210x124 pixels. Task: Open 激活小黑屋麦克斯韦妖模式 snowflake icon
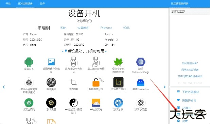click(x=29, y=82)
